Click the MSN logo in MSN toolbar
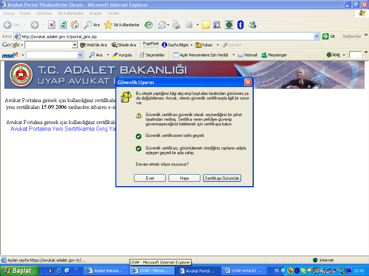Viewport: 369px width, 276px height. click(x=10, y=55)
